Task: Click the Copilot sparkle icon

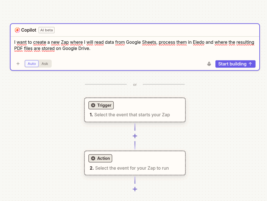Action: point(18,30)
